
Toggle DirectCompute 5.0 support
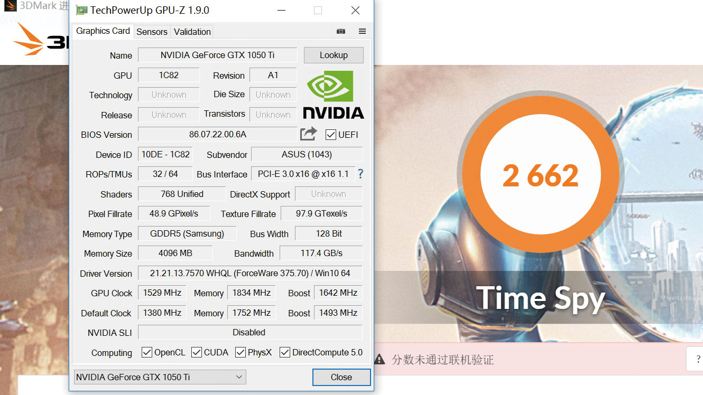(x=285, y=352)
